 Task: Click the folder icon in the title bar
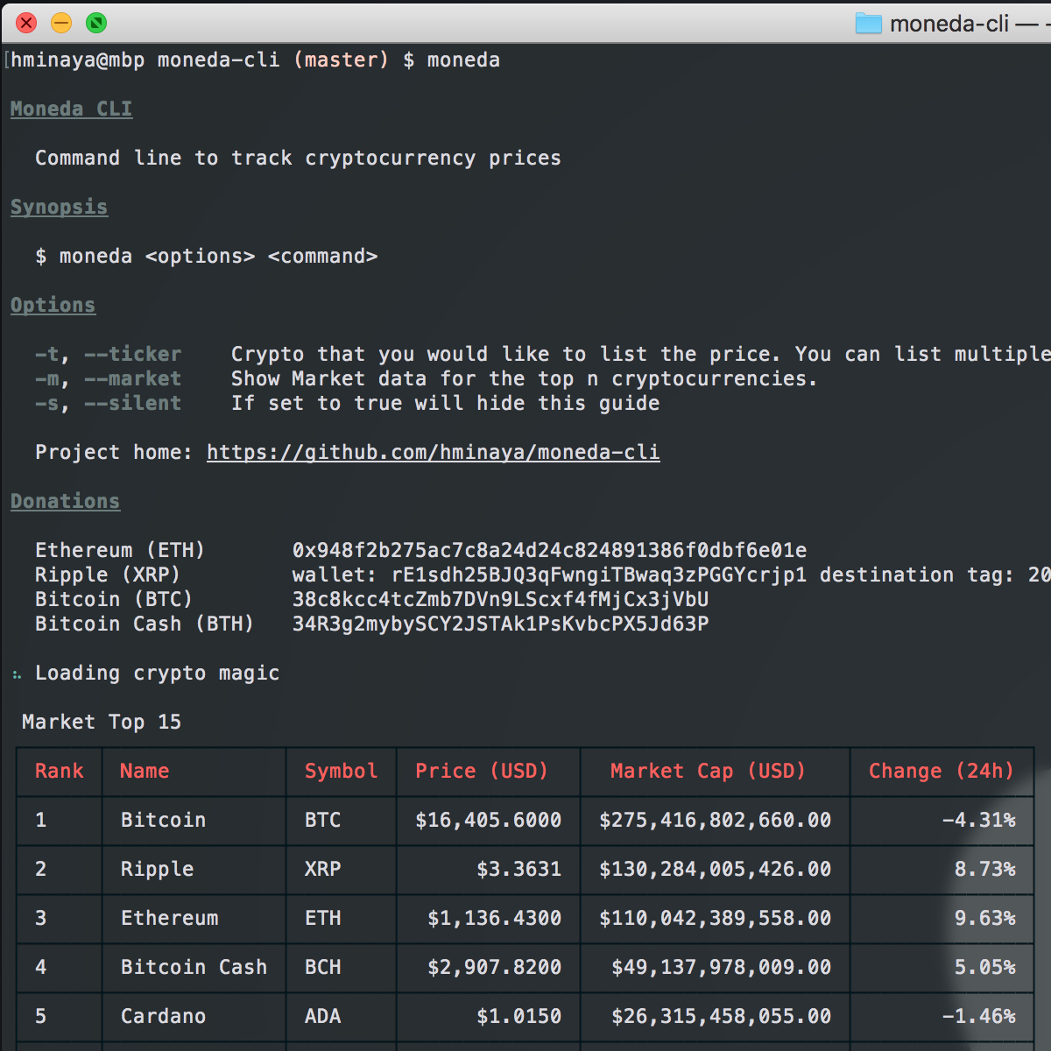tap(868, 23)
